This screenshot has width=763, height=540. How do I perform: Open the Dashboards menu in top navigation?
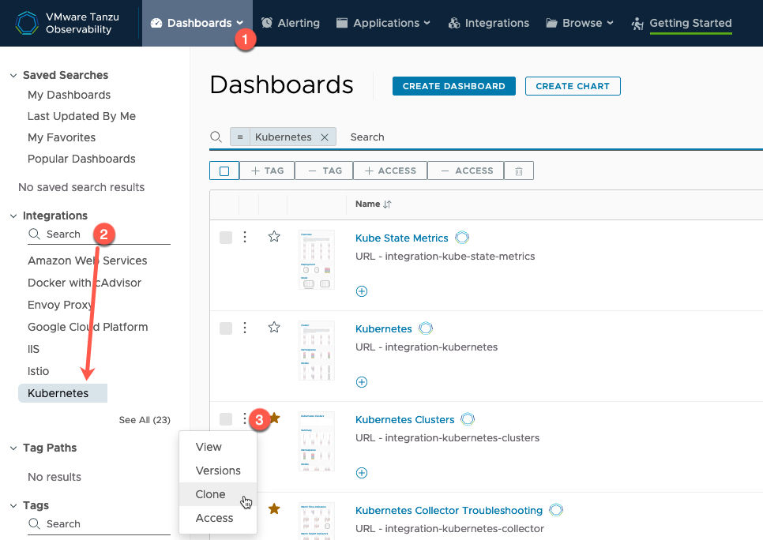197,23
